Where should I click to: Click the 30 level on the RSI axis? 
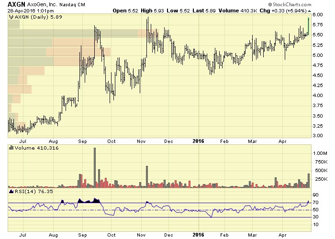click(315, 217)
